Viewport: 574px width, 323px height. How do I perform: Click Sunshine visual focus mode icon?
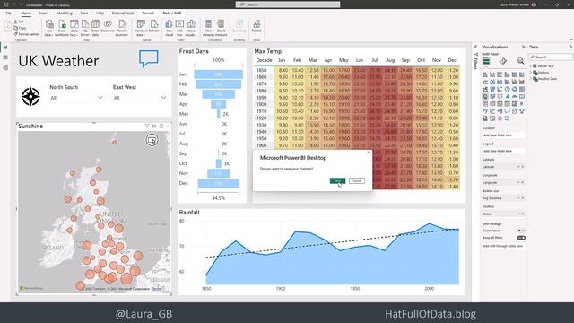pyautogui.click(x=161, y=126)
